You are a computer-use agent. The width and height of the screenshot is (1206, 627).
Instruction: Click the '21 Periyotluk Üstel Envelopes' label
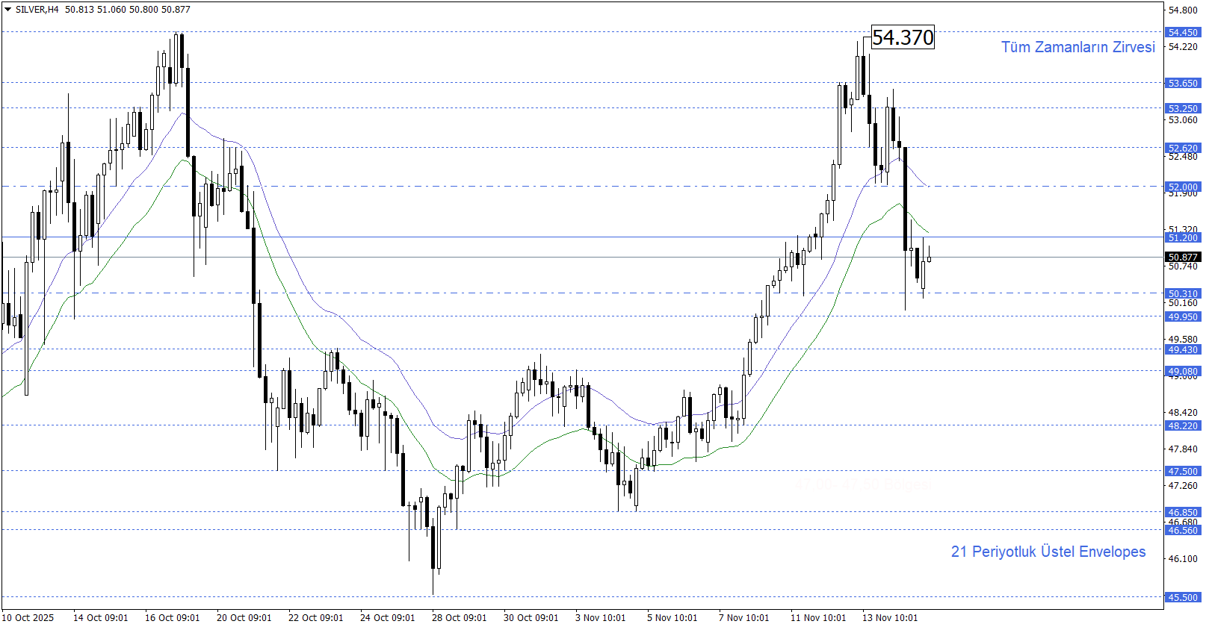(1048, 552)
